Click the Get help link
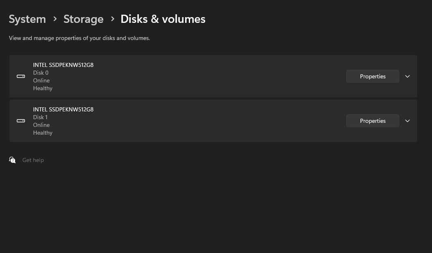 (x=33, y=160)
